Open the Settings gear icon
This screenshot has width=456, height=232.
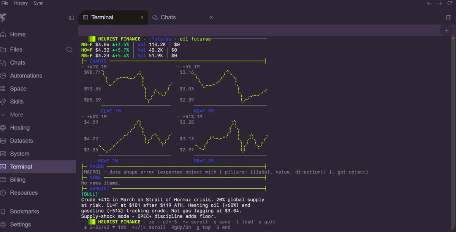tap(3, 224)
